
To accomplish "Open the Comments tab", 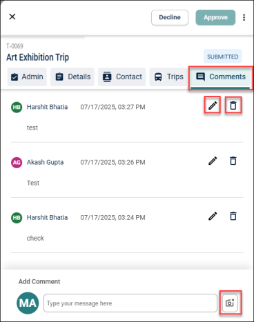I will [220, 78].
